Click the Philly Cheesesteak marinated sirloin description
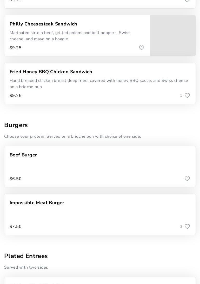The width and height of the screenshot is (200, 284). click(x=70, y=36)
